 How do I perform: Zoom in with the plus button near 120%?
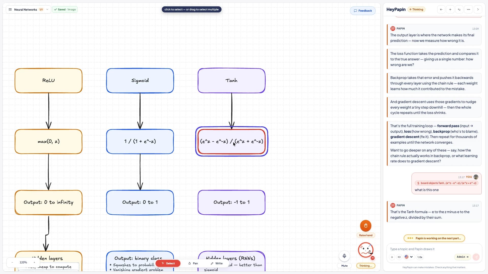click(x=34, y=262)
